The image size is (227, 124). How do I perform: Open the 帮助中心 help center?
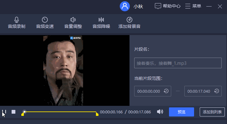(168, 6)
